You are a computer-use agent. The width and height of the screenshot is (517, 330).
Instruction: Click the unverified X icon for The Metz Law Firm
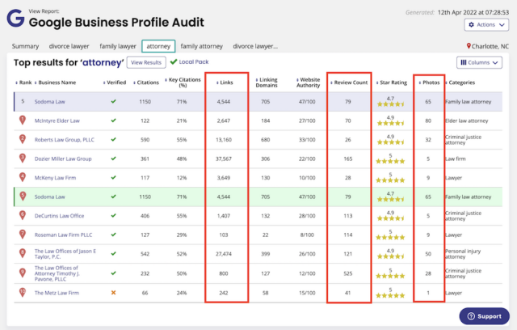113,292
